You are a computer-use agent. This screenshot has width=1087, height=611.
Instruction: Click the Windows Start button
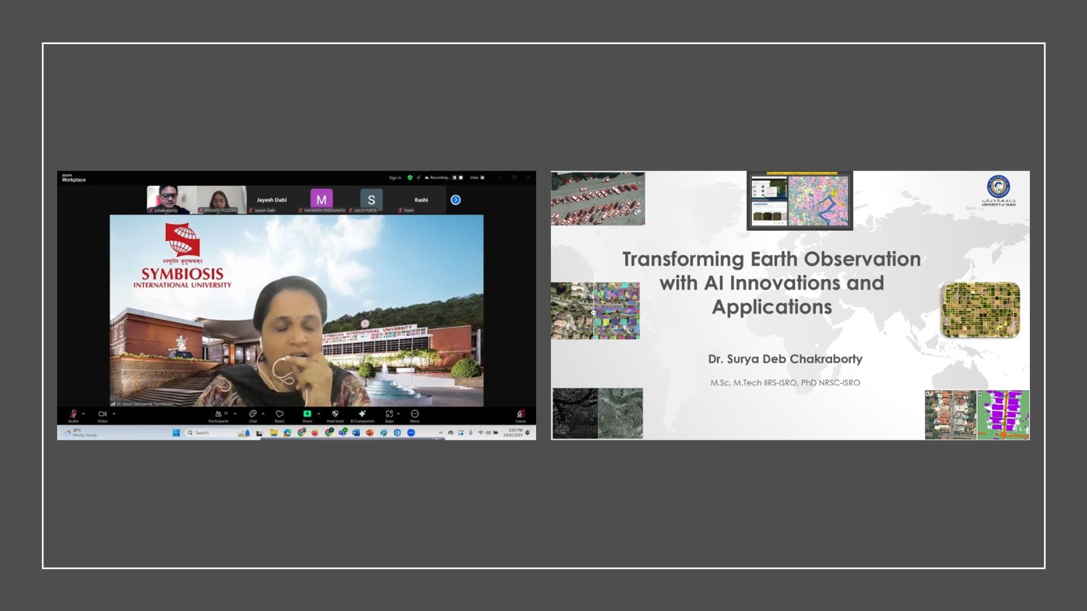pos(176,433)
